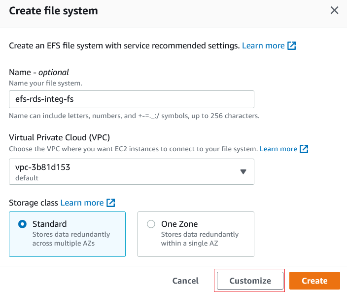Close the Create file system dialog
347x293 pixels.
point(334,10)
